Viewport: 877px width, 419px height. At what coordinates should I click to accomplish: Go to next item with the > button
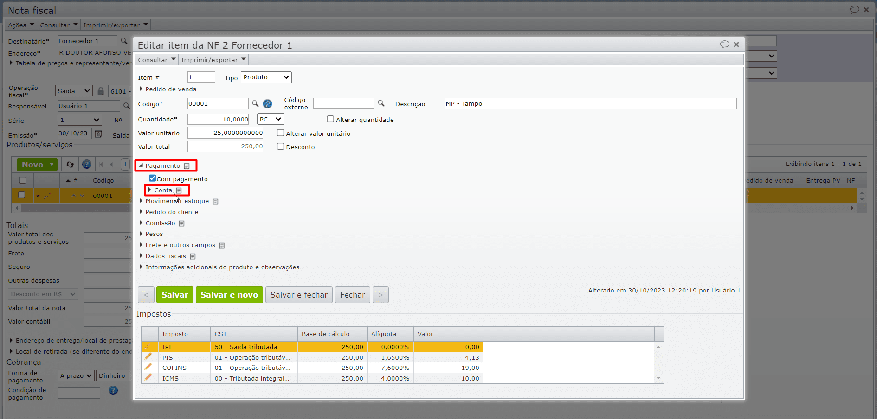pos(380,295)
